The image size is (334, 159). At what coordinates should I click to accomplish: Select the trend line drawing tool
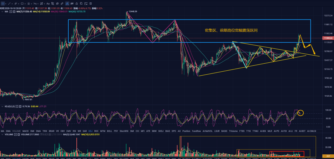(9, 4)
